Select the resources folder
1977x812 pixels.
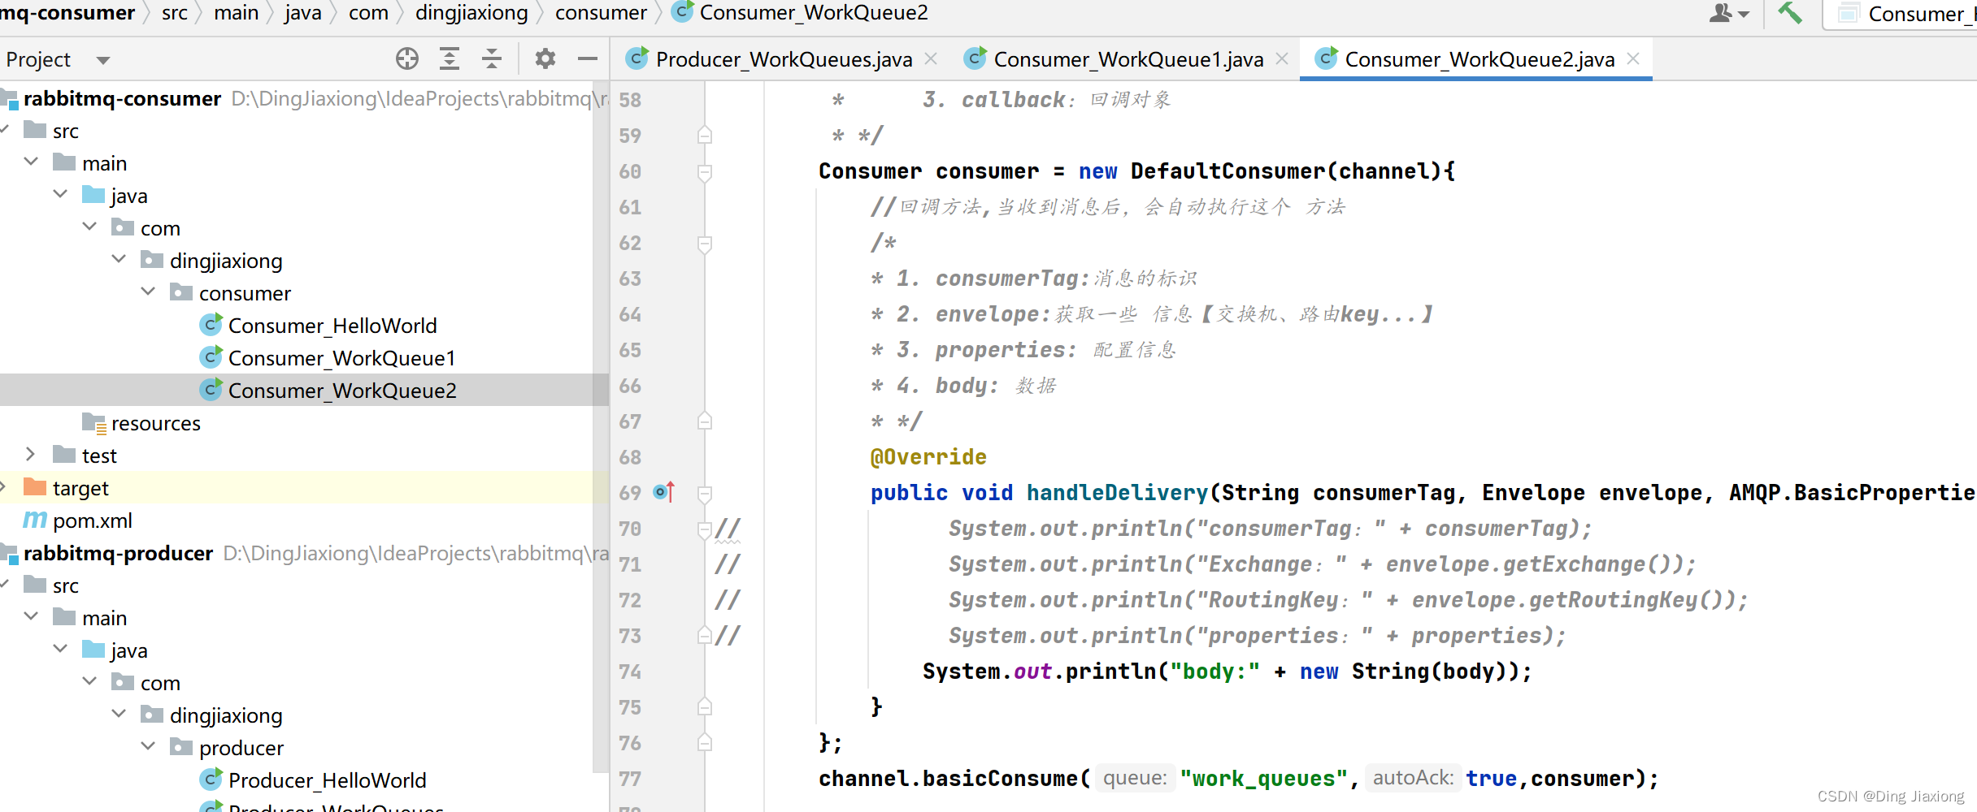point(155,423)
